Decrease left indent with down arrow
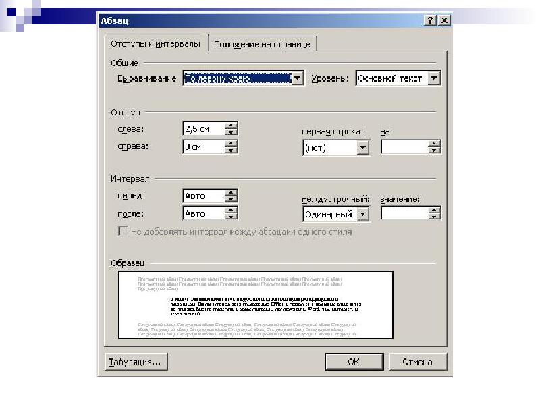The width and height of the screenshot is (540, 405). [x=231, y=132]
